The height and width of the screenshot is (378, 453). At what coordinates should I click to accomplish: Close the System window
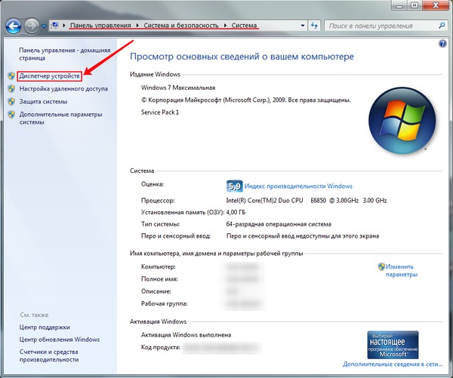pyautogui.click(x=436, y=5)
